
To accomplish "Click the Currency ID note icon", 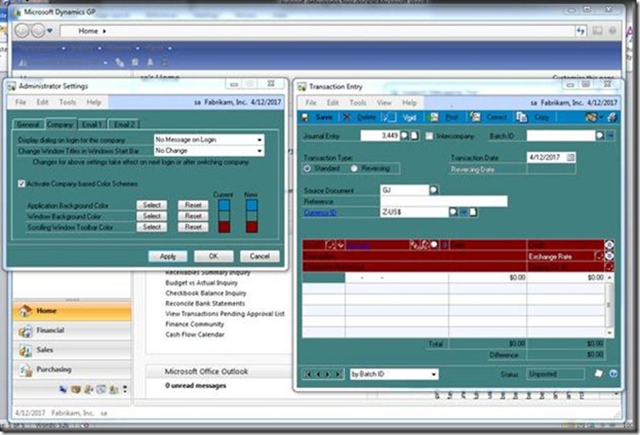I will pyautogui.click(x=473, y=212).
